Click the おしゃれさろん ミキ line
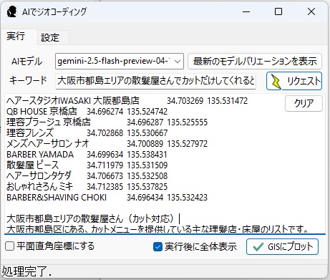This screenshot has height=280, width=330. tap(87, 187)
